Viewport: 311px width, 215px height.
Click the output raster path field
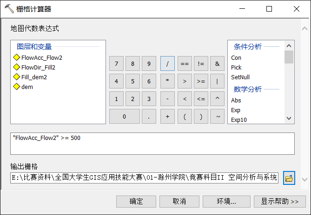click(145, 177)
